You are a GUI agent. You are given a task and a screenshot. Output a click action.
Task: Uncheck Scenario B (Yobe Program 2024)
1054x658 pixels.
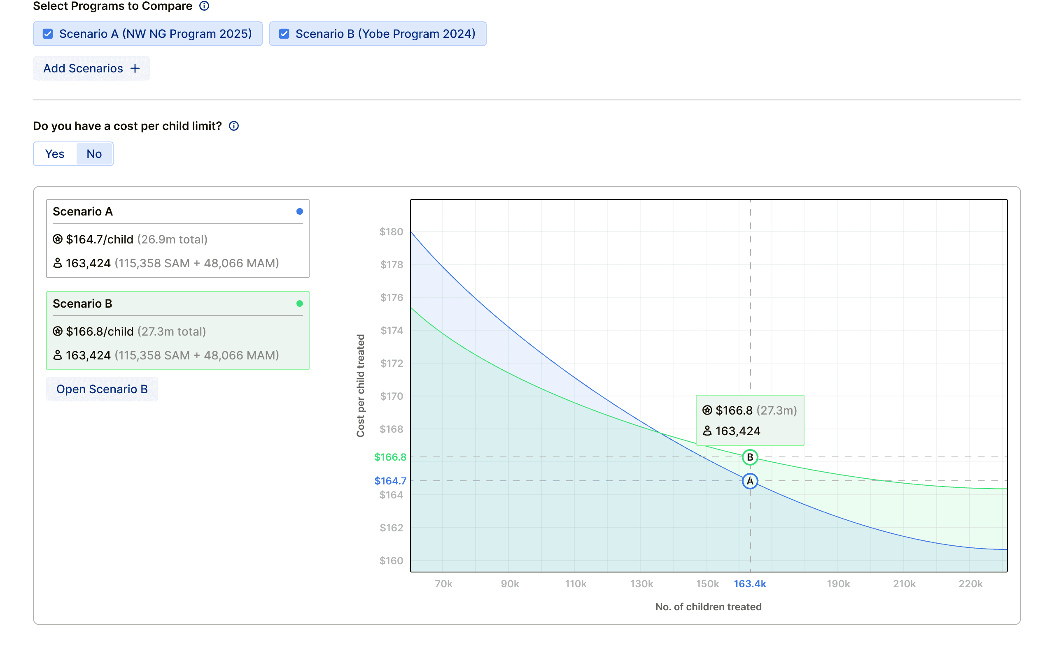click(x=284, y=34)
